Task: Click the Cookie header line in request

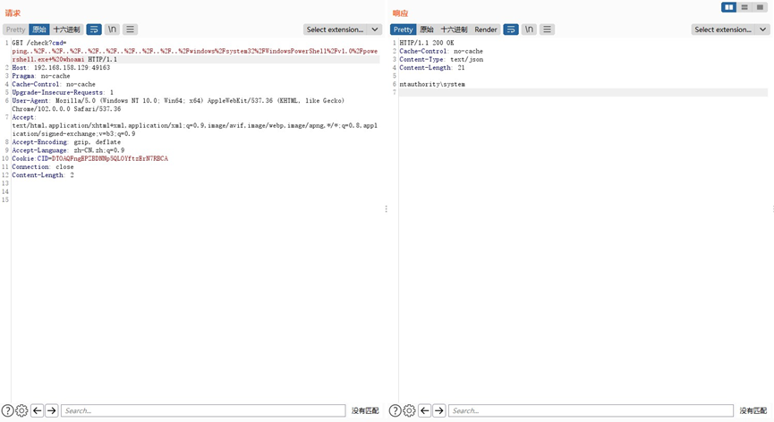Action: (89, 158)
